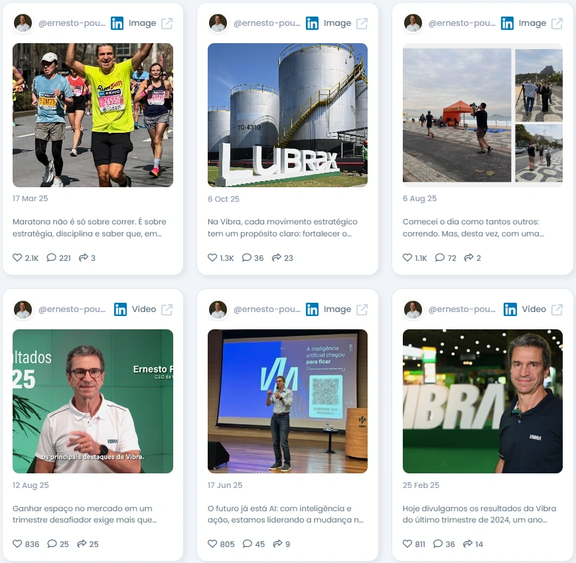576x563 pixels.
Task: Click share icon showing 14 on Feb post
Action: tap(468, 544)
